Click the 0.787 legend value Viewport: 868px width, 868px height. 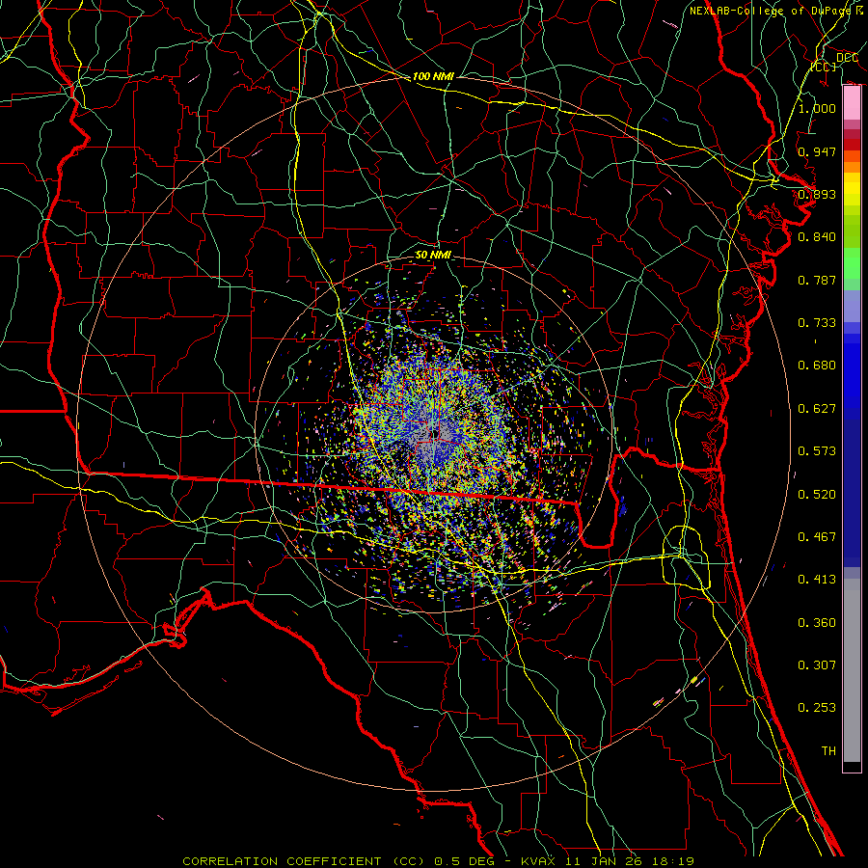click(817, 280)
